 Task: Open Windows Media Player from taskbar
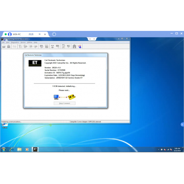pos(27,149)
